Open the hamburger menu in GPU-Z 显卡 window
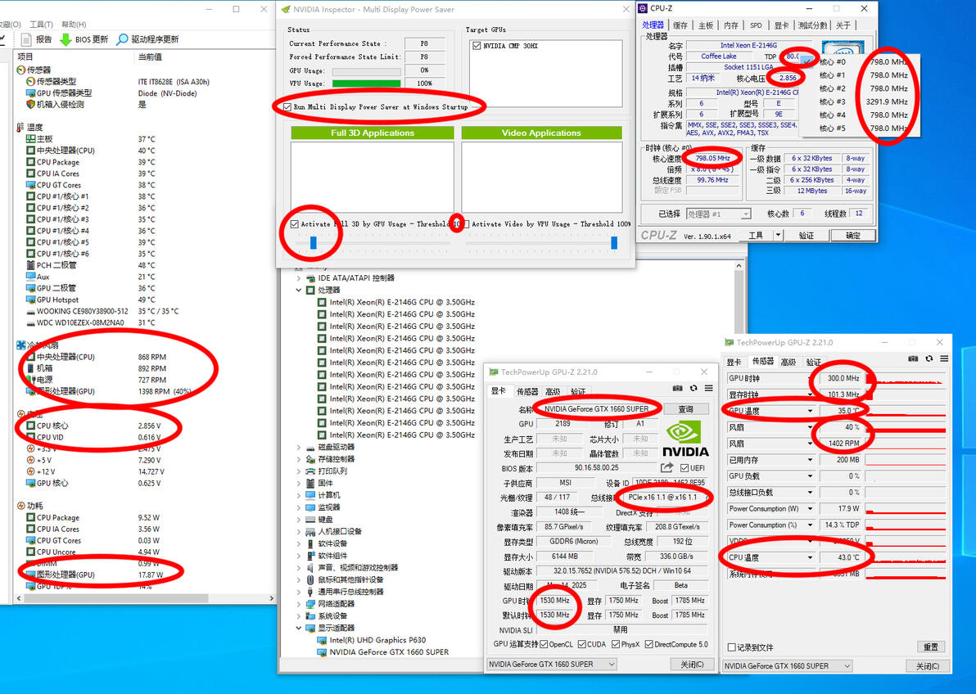 click(708, 389)
